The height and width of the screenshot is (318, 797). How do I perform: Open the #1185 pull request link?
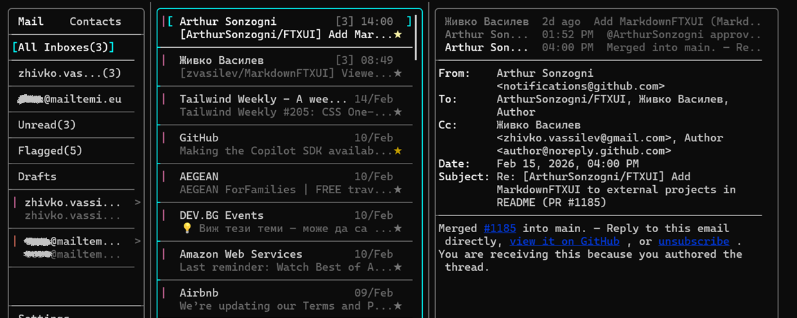(x=498, y=229)
